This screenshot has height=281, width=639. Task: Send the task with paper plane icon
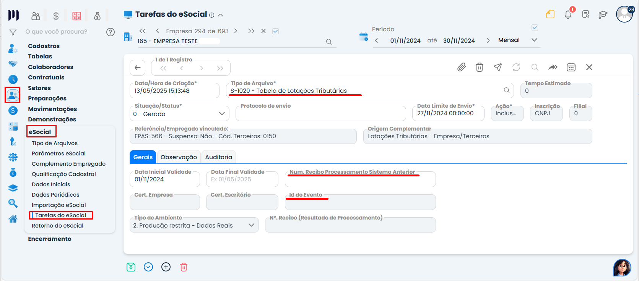click(x=498, y=67)
